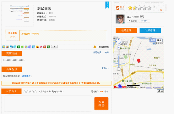The height and width of the screenshot is (114, 174).
Task: Click 认领店铺 blue button
Action: [x=150, y=30]
